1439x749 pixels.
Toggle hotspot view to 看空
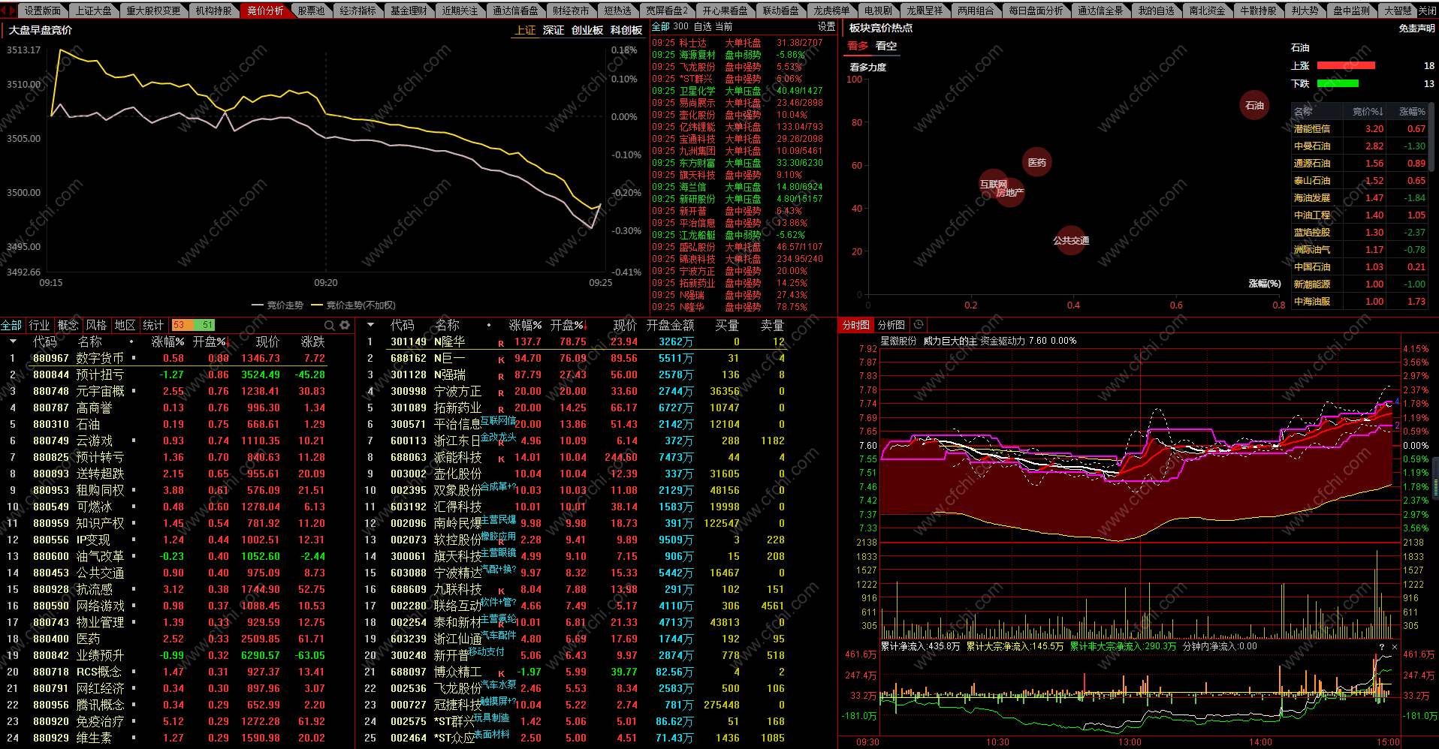pyautogui.click(x=886, y=46)
